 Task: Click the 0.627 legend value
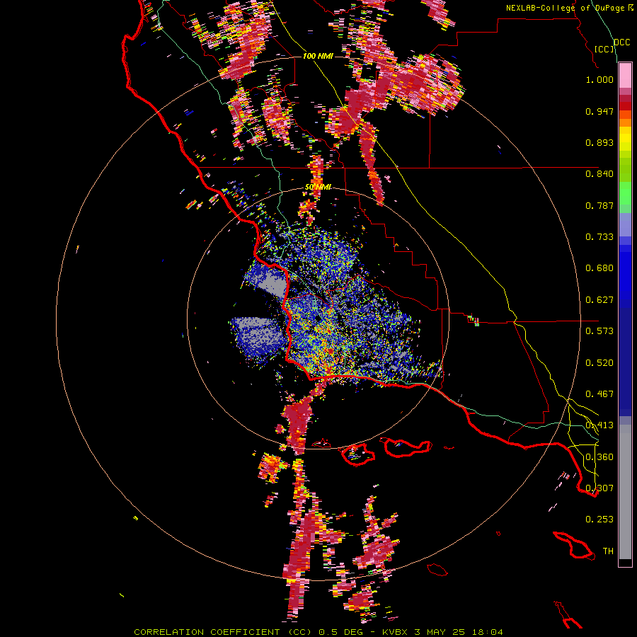pyautogui.click(x=599, y=300)
